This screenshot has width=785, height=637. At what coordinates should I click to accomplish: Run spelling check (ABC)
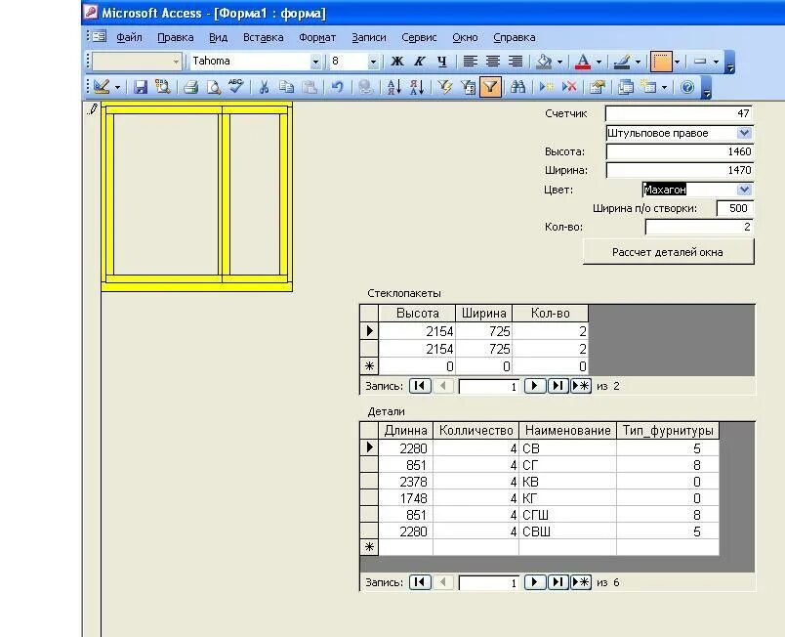[236, 87]
